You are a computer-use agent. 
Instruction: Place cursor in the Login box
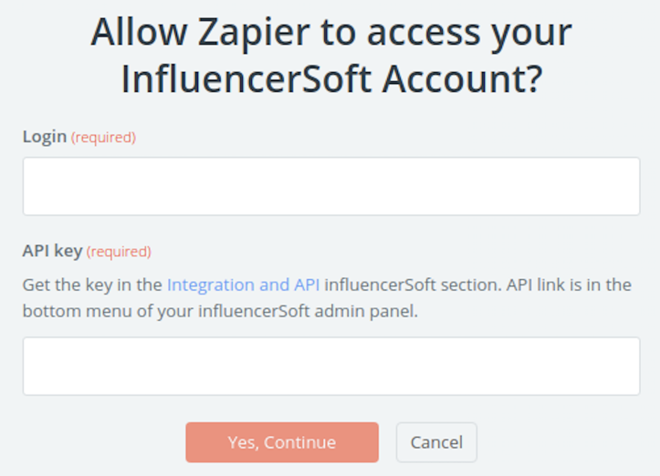330,186
